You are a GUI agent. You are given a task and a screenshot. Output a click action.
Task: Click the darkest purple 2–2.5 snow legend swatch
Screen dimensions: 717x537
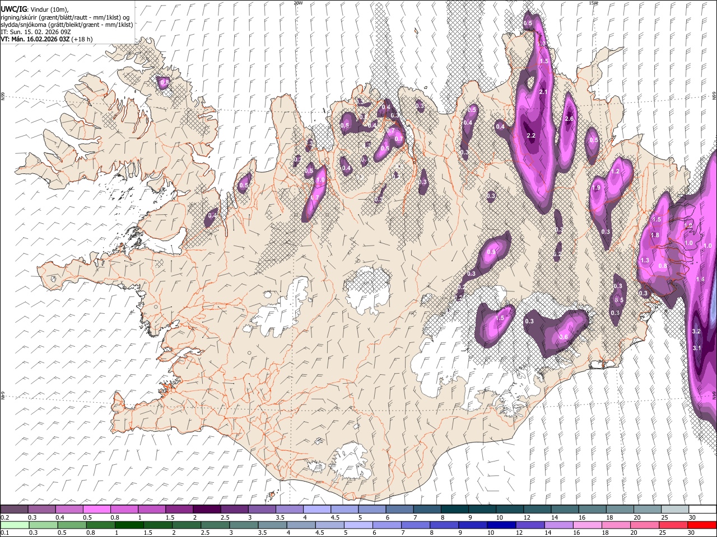coord(207,510)
